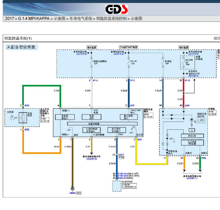
Task: Click M08 connector label at pin 32
Action: point(203,158)
